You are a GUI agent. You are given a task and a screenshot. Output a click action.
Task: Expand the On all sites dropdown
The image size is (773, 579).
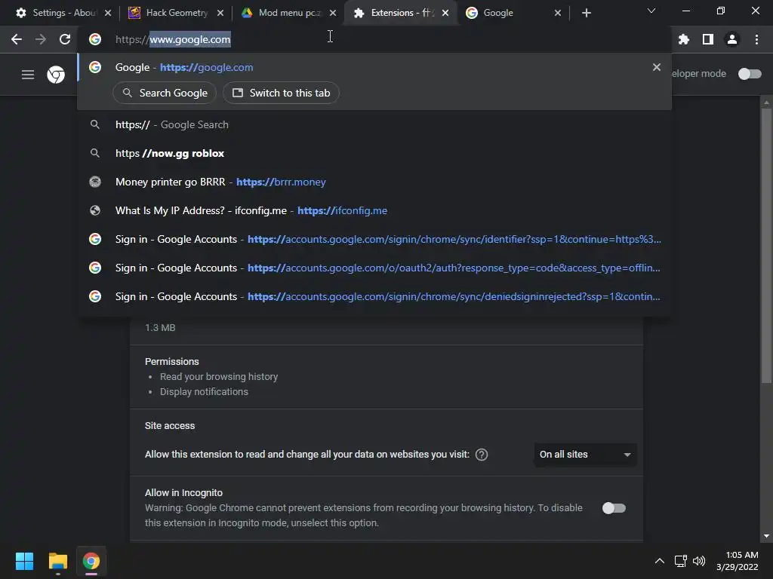[x=585, y=455]
